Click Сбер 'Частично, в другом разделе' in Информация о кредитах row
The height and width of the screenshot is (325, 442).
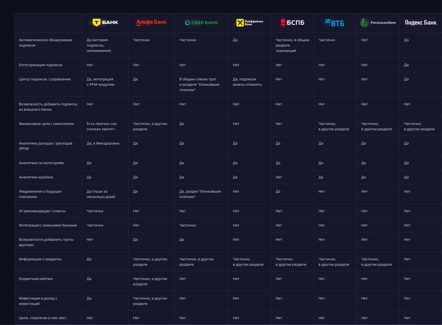(196, 262)
